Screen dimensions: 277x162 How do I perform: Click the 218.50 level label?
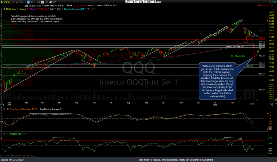(x=262, y=30)
